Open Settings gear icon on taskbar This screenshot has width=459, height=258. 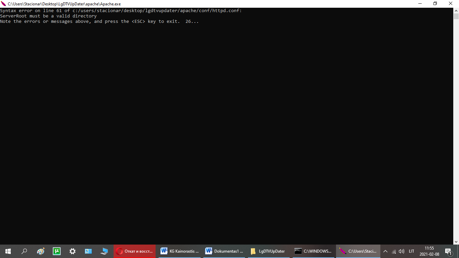(73, 251)
